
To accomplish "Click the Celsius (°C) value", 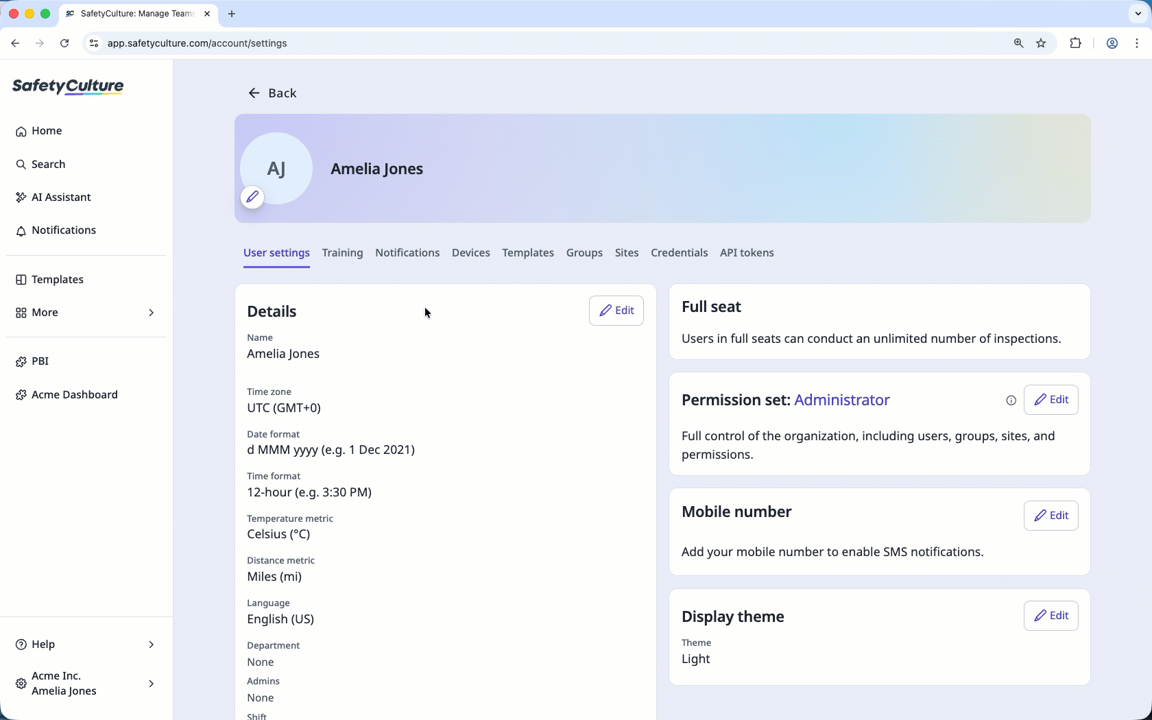I will (x=278, y=534).
